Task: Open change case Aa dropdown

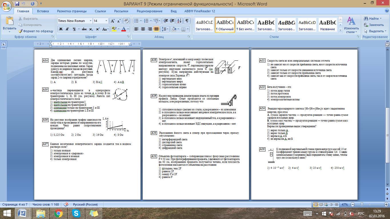Action: click(x=106, y=29)
